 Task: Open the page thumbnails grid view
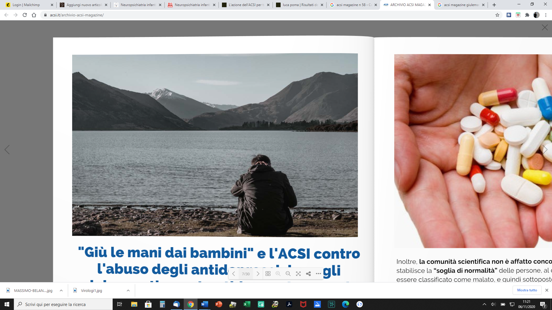pyautogui.click(x=268, y=274)
